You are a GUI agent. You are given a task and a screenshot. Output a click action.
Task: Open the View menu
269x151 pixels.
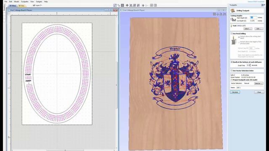[x=32, y=2]
